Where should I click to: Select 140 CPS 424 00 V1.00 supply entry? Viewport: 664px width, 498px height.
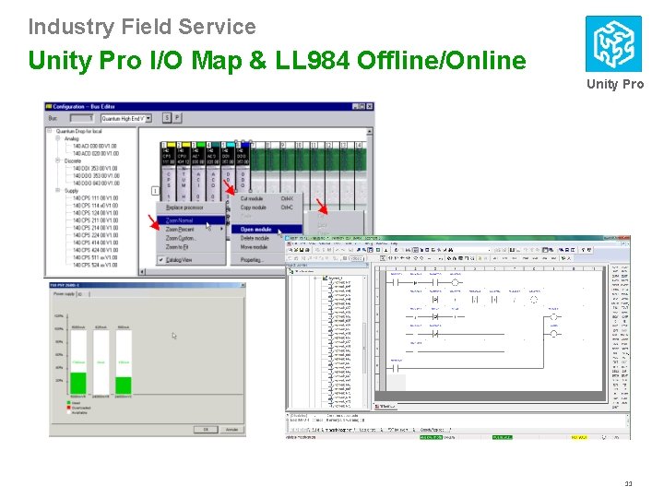click(95, 250)
